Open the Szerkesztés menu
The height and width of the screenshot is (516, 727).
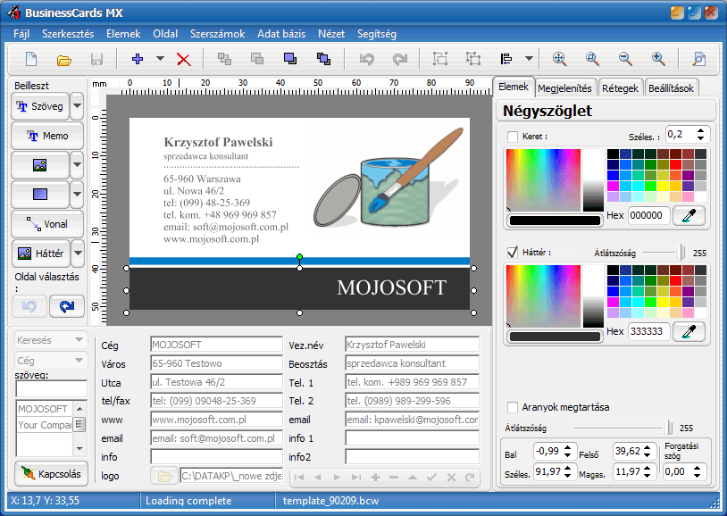coord(68,34)
